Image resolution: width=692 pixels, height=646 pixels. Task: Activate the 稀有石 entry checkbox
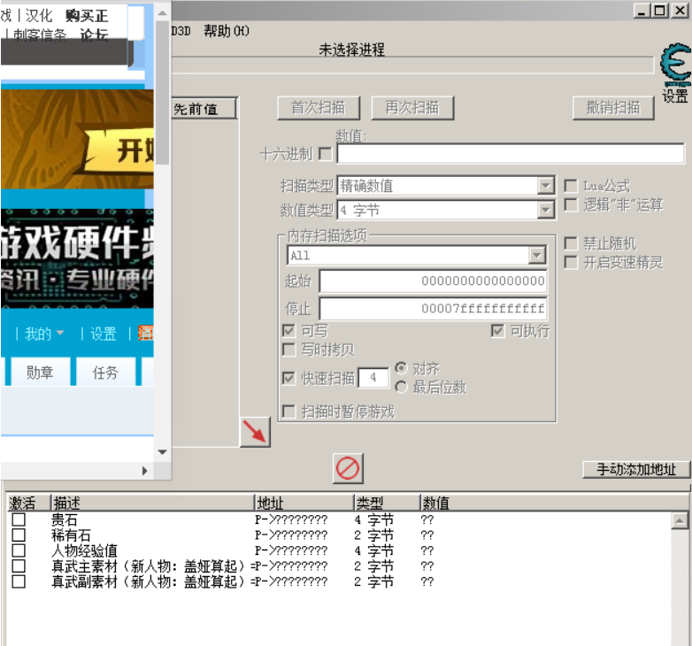[x=19, y=534]
